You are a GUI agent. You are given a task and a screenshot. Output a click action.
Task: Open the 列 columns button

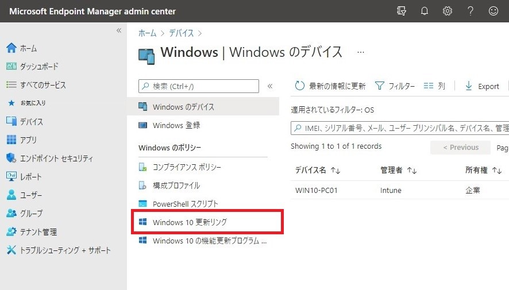pyautogui.click(x=434, y=86)
